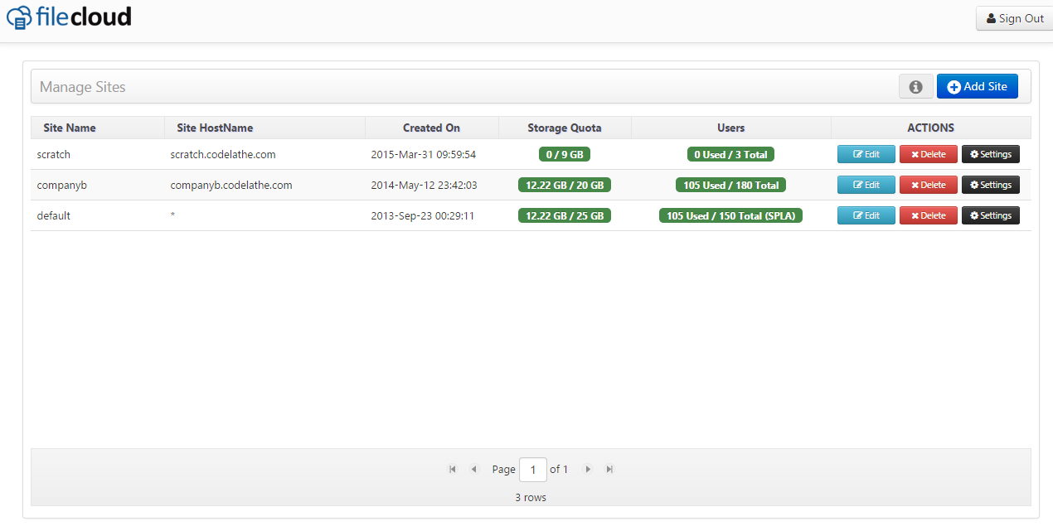The width and height of the screenshot is (1053, 526).
Task: Open Settings for companyb site
Action: tap(991, 185)
